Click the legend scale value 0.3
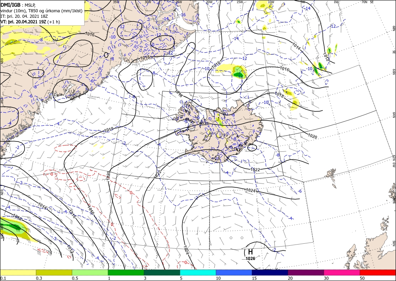This screenshot has width=396, height=281. click(x=39, y=278)
